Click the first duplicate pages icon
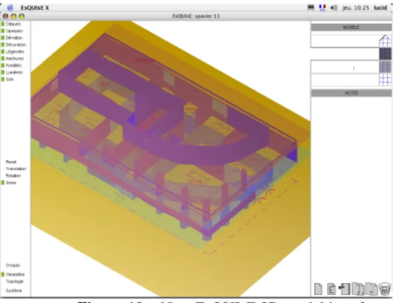Screen dimensions: 397x303 point(358,289)
